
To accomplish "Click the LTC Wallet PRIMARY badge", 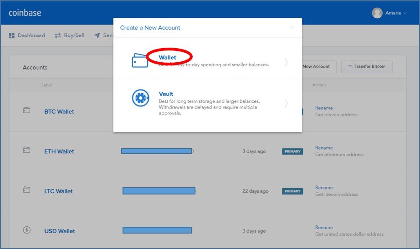I will coord(292,191).
